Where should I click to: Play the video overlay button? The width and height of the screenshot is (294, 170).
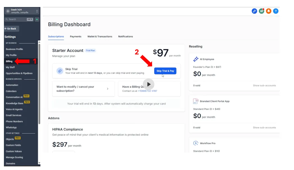148,84
